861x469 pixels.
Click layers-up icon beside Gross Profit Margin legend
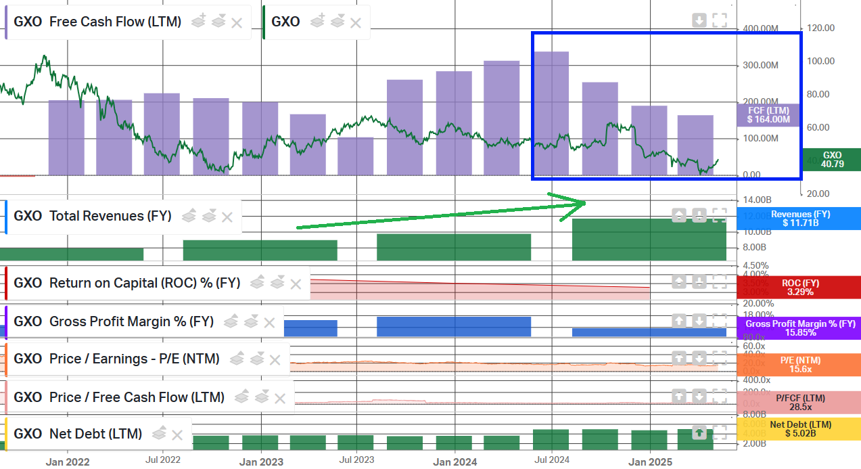click(x=231, y=321)
